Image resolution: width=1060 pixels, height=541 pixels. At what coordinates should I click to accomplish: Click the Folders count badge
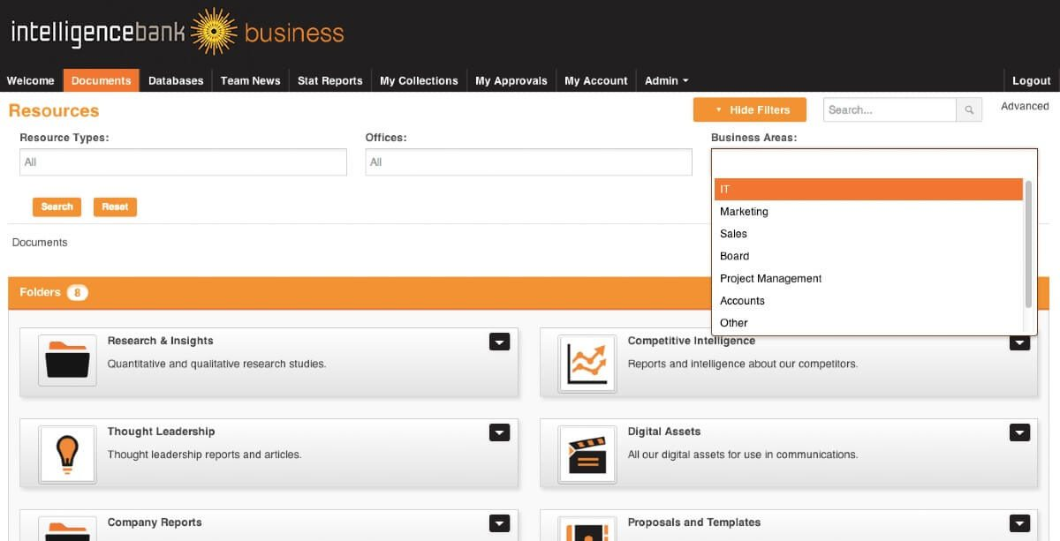pos(78,292)
